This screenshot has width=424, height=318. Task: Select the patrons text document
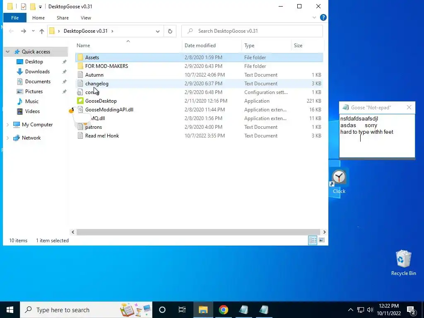point(93,127)
